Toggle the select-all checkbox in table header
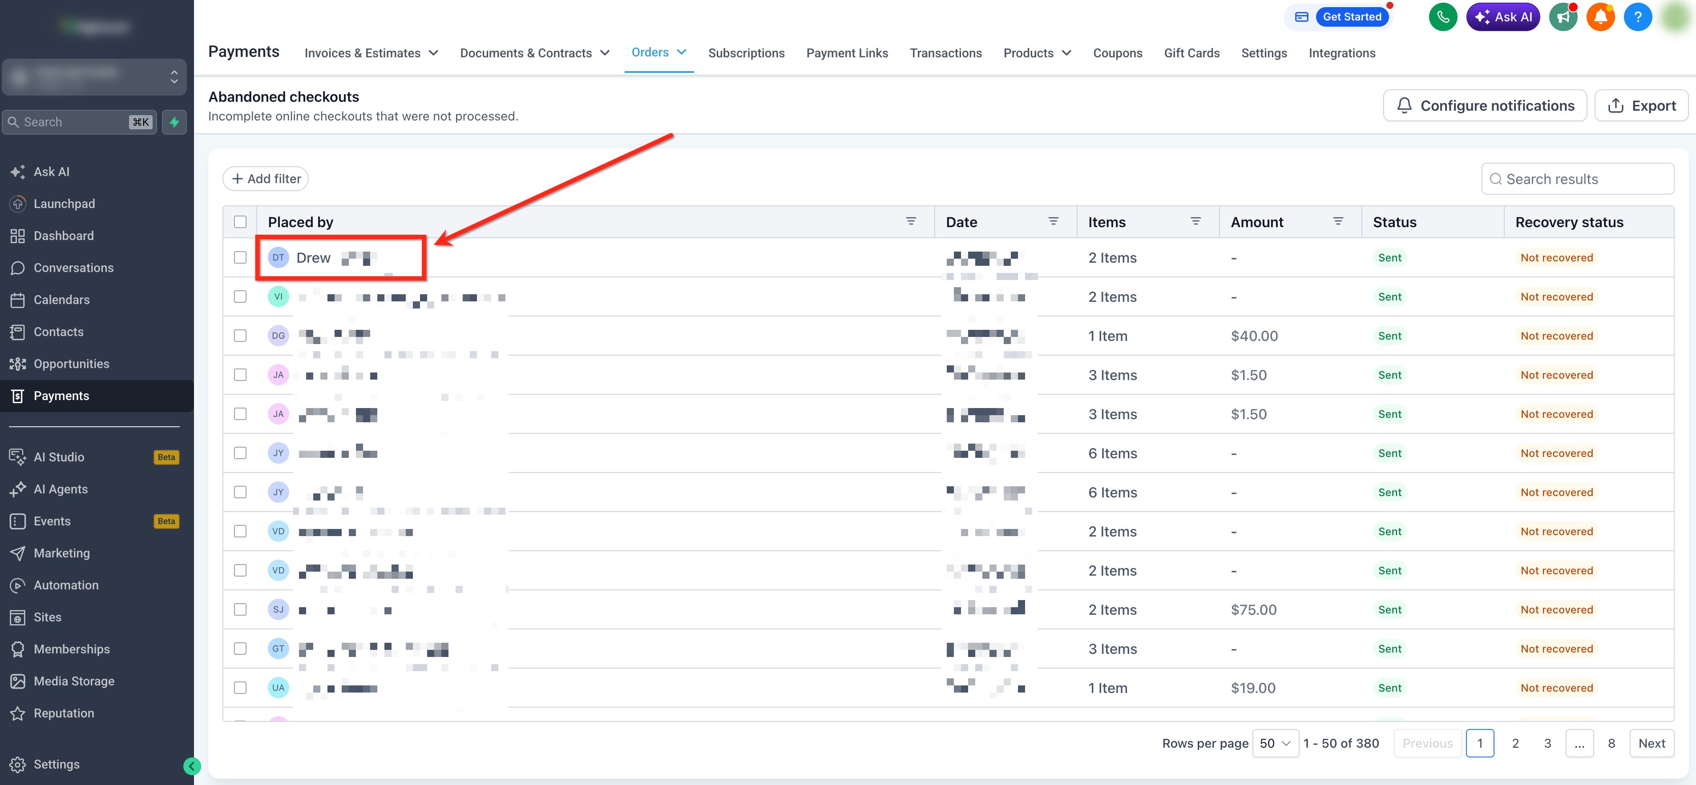This screenshot has height=785, width=1696. point(240,222)
